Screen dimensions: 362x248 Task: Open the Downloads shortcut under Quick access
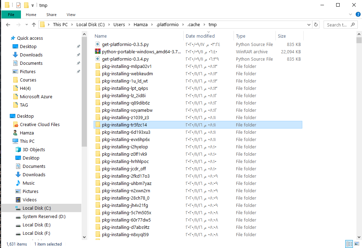click(32, 55)
